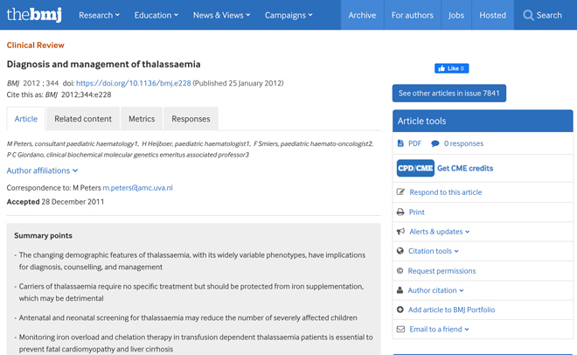Select the Article tab
577x355 pixels.
[25, 119]
